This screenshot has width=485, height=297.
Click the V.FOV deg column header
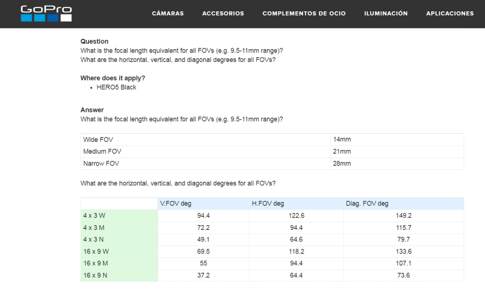click(x=176, y=204)
